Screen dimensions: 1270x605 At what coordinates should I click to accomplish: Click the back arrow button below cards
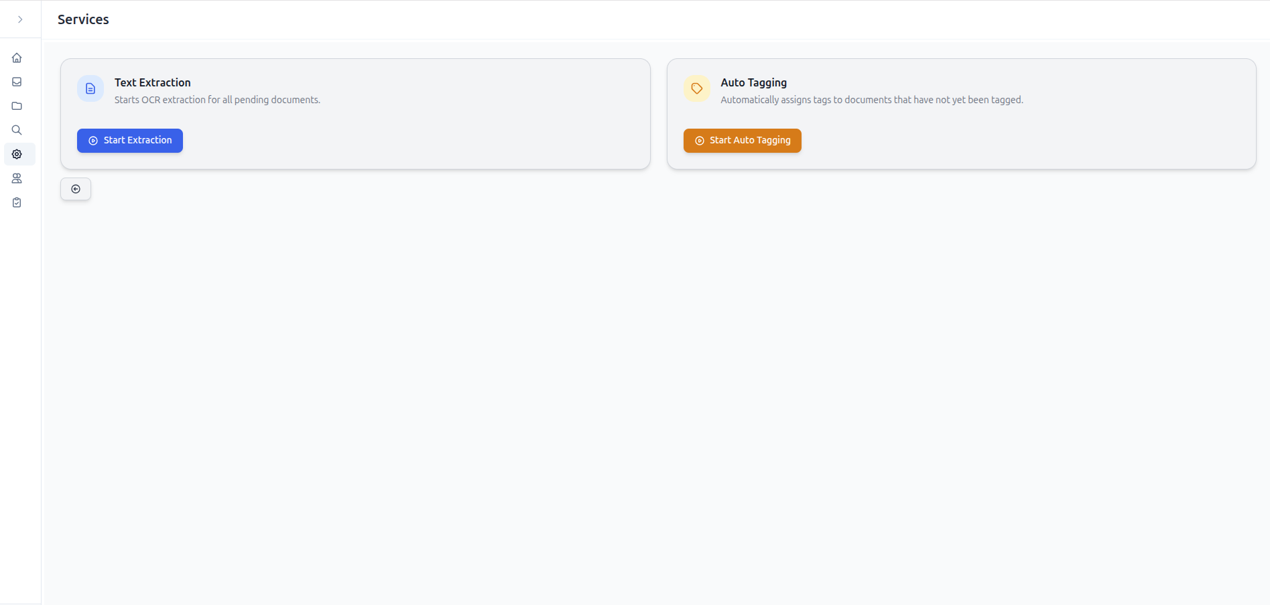point(76,189)
